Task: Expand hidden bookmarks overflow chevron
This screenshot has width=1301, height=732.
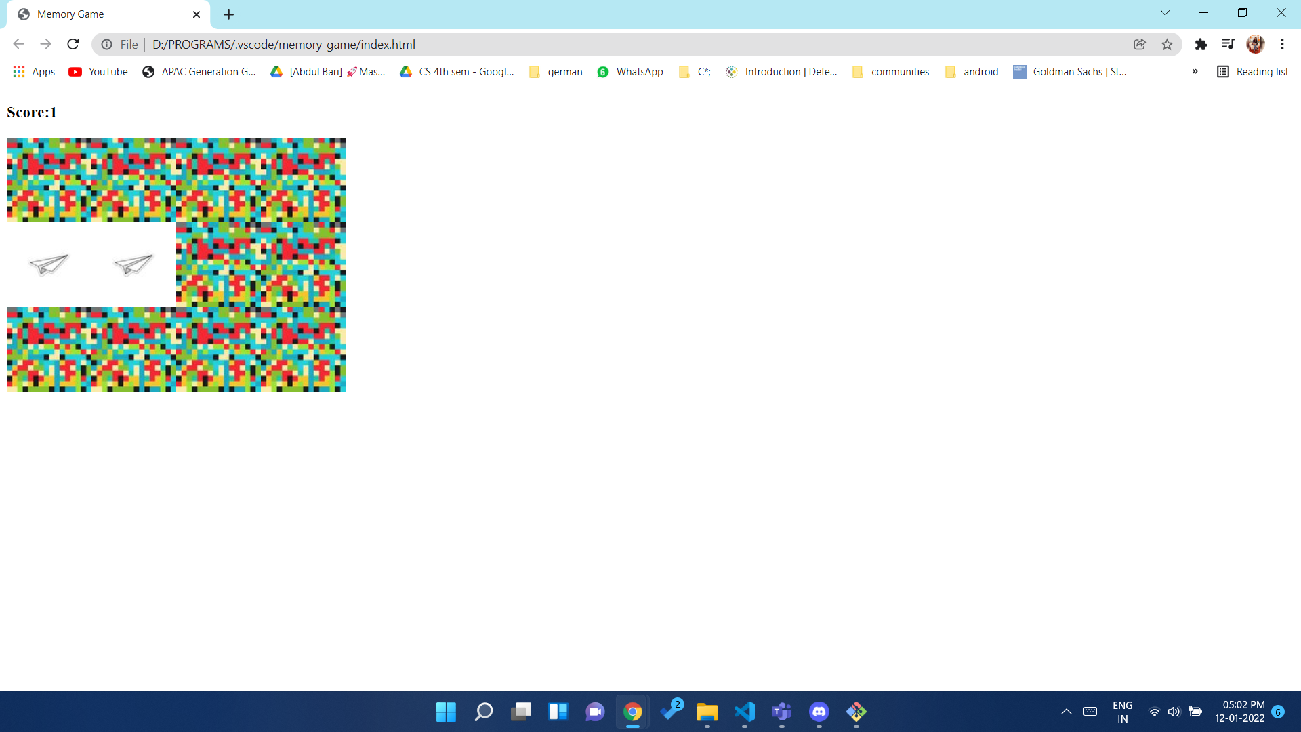Action: [1195, 72]
